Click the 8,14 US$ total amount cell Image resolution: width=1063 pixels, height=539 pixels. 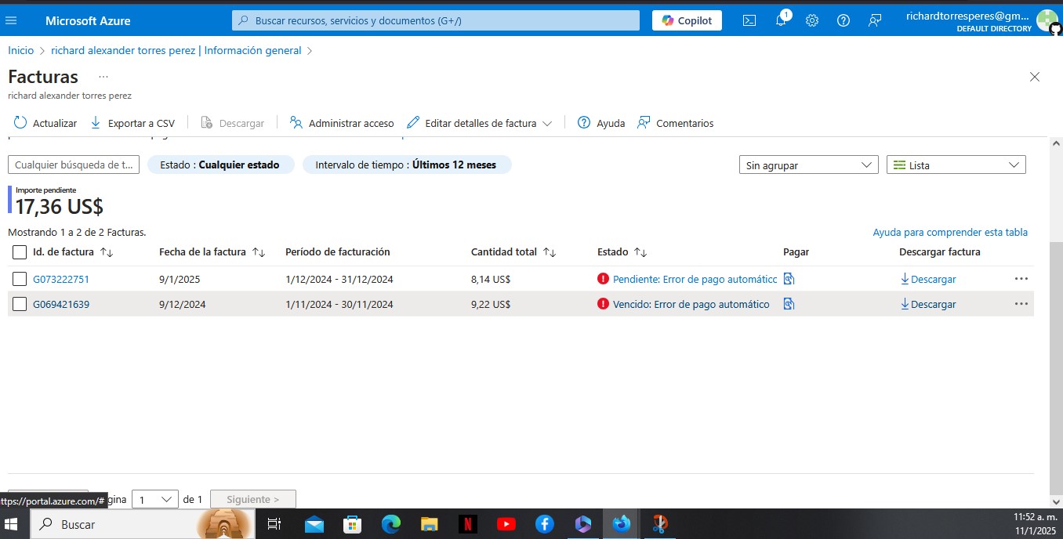pyautogui.click(x=491, y=279)
